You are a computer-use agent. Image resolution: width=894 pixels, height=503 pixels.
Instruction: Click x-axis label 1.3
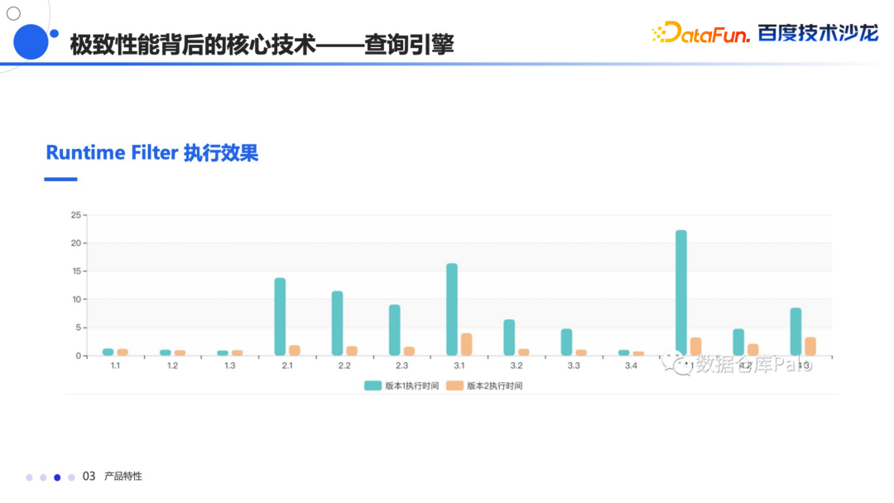pos(230,366)
